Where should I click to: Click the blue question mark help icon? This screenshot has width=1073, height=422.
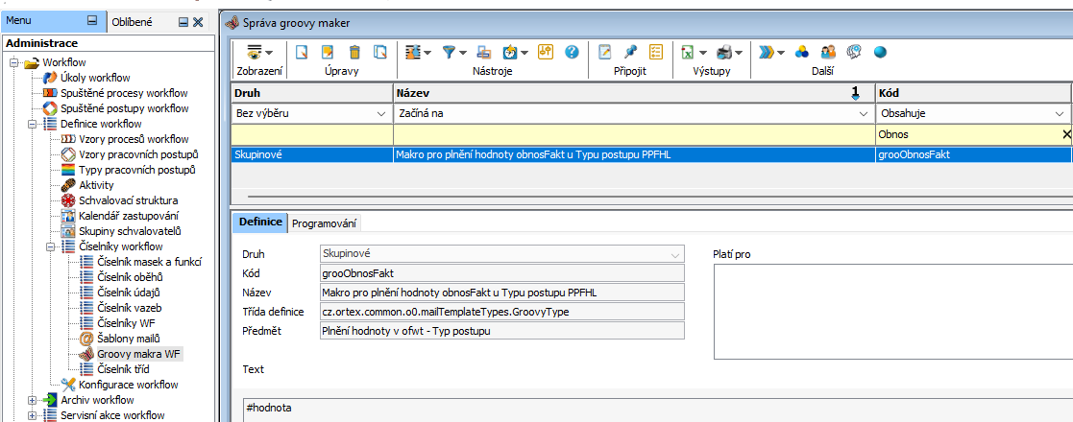pos(571,52)
